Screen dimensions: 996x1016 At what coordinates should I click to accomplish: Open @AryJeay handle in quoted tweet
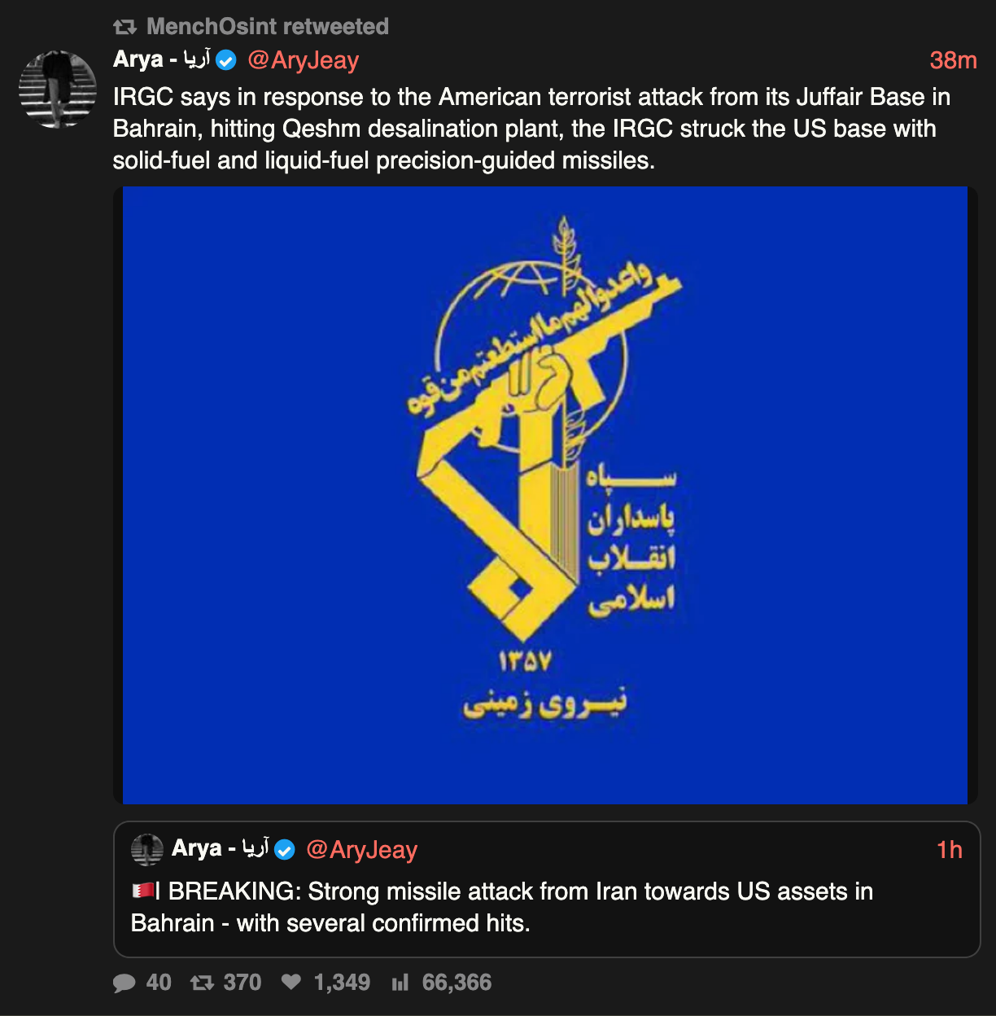point(361,850)
